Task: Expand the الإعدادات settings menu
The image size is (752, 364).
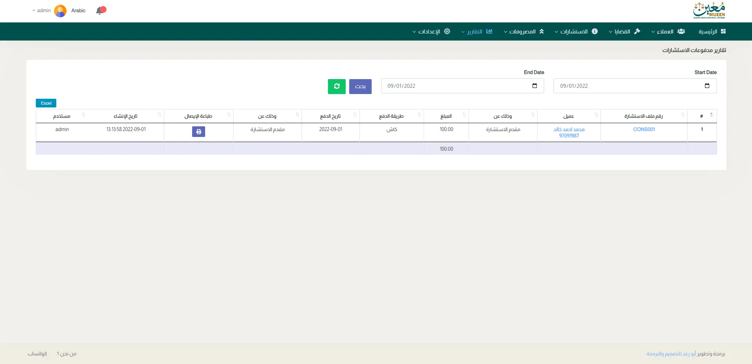Action: point(431,31)
